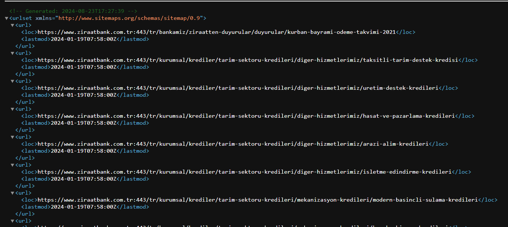Click the taksitli-tarim-destek-kredisi loc URL
Image resolution: width=508 pixels, height=227 pixels.
click(248, 60)
